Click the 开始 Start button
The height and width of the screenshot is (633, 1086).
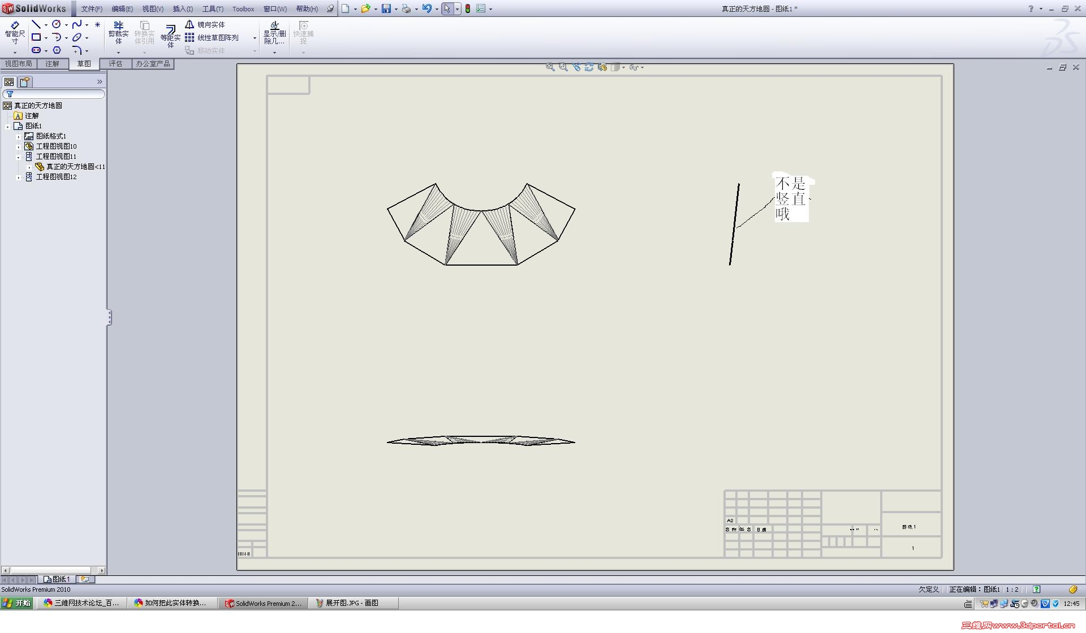pyautogui.click(x=16, y=603)
